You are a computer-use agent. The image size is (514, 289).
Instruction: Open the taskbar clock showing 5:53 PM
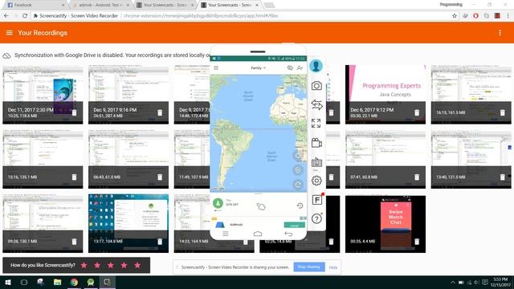(500, 282)
